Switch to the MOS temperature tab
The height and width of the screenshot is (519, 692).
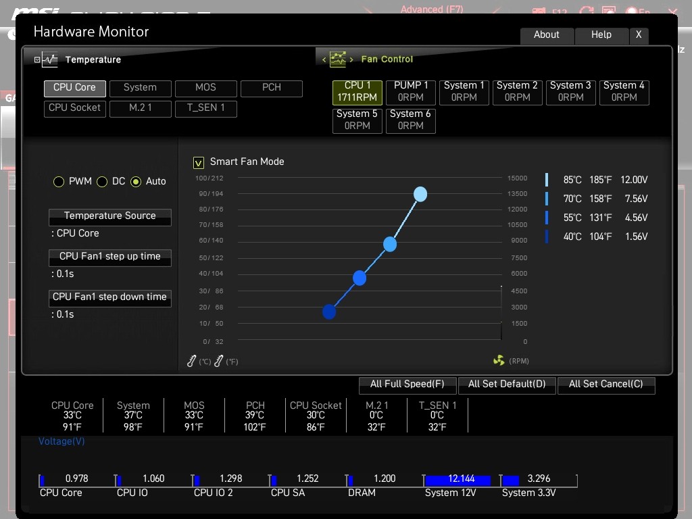tap(205, 88)
